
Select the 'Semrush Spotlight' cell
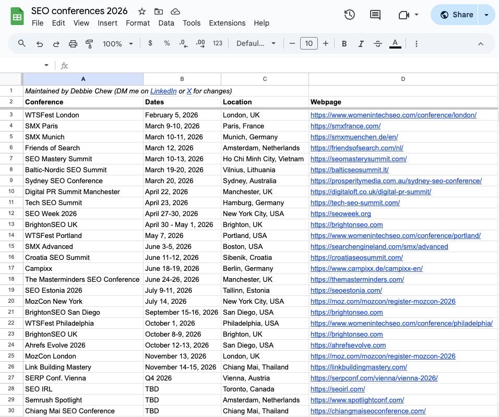[83, 400]
